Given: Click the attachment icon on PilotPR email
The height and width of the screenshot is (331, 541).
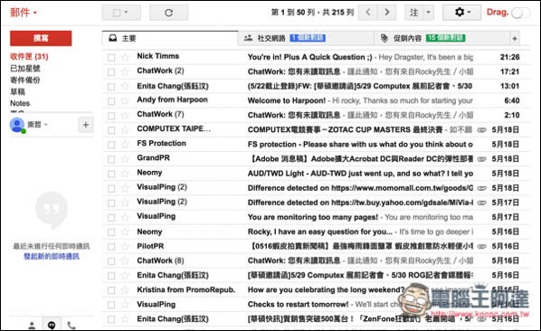Looking at the screenshot, I should pos(481,247).
